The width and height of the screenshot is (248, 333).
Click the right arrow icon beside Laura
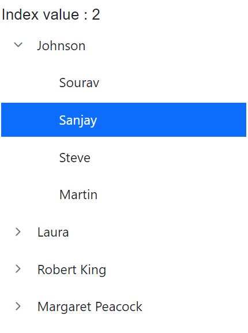(x=18, y=231)
